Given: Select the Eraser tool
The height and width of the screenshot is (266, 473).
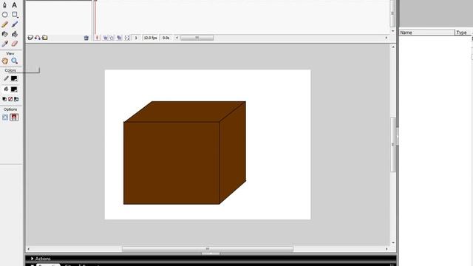Looking at the screenshot, I should click(x=15, y=44).
